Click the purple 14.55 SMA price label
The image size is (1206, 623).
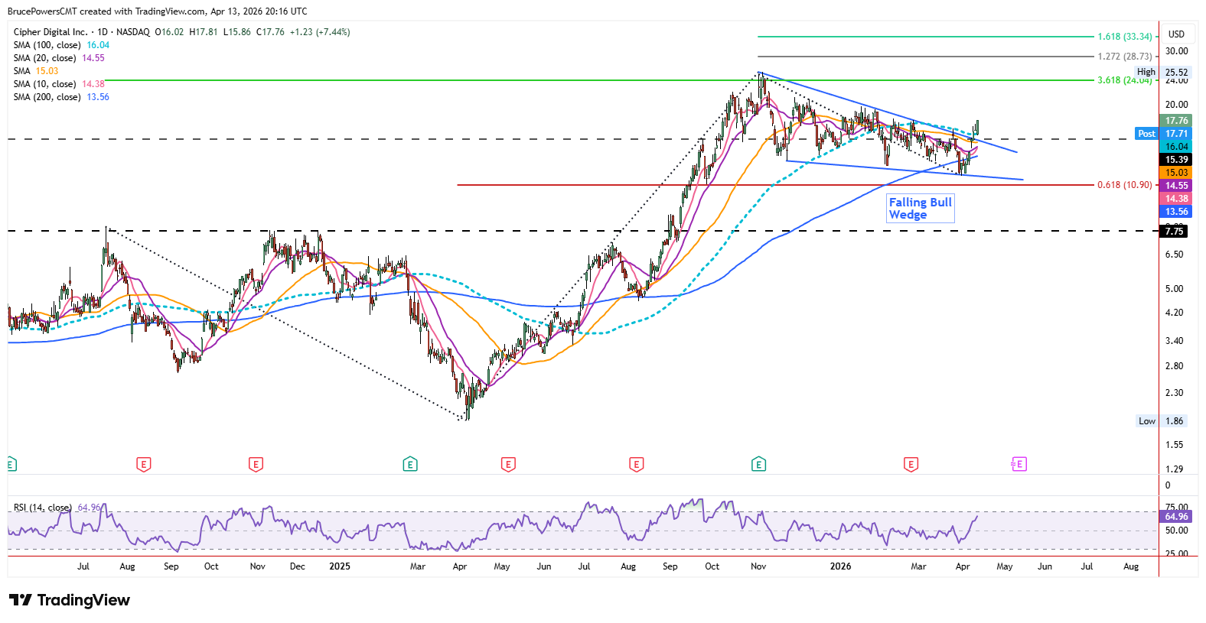click(1177, 186)
